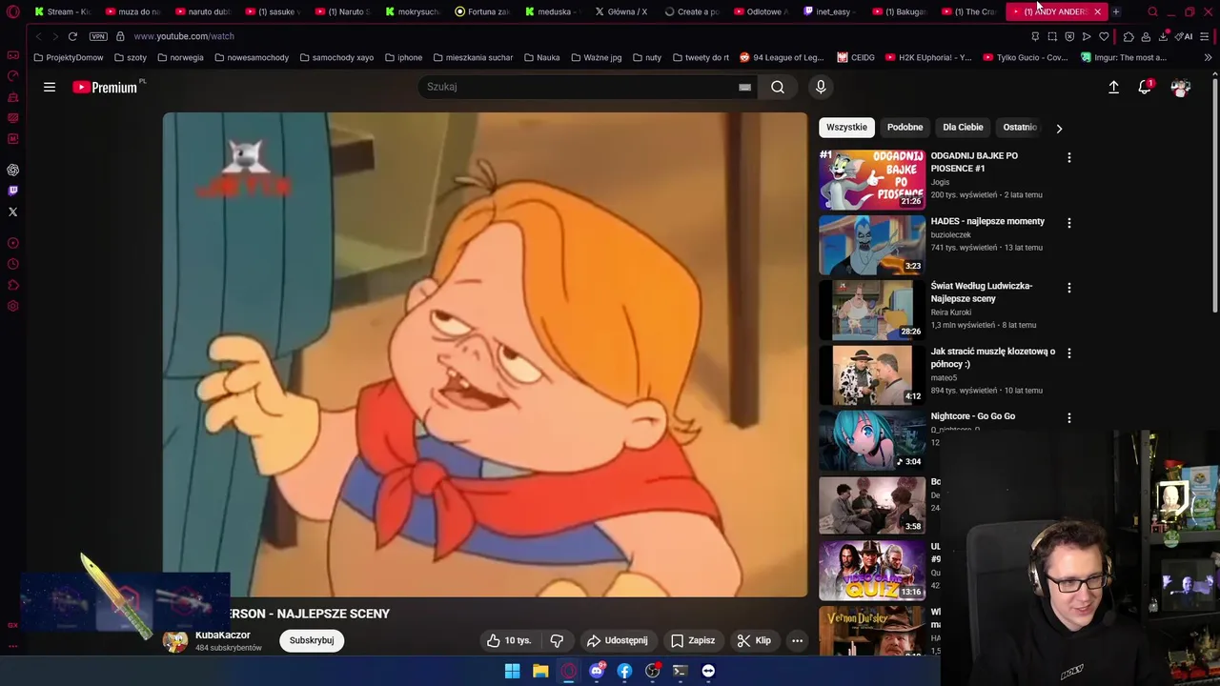The height and width of the screenshot is (686, 1220).
Task: Open settings gear in Opera sidebar
Action: [x=13, y=306]
